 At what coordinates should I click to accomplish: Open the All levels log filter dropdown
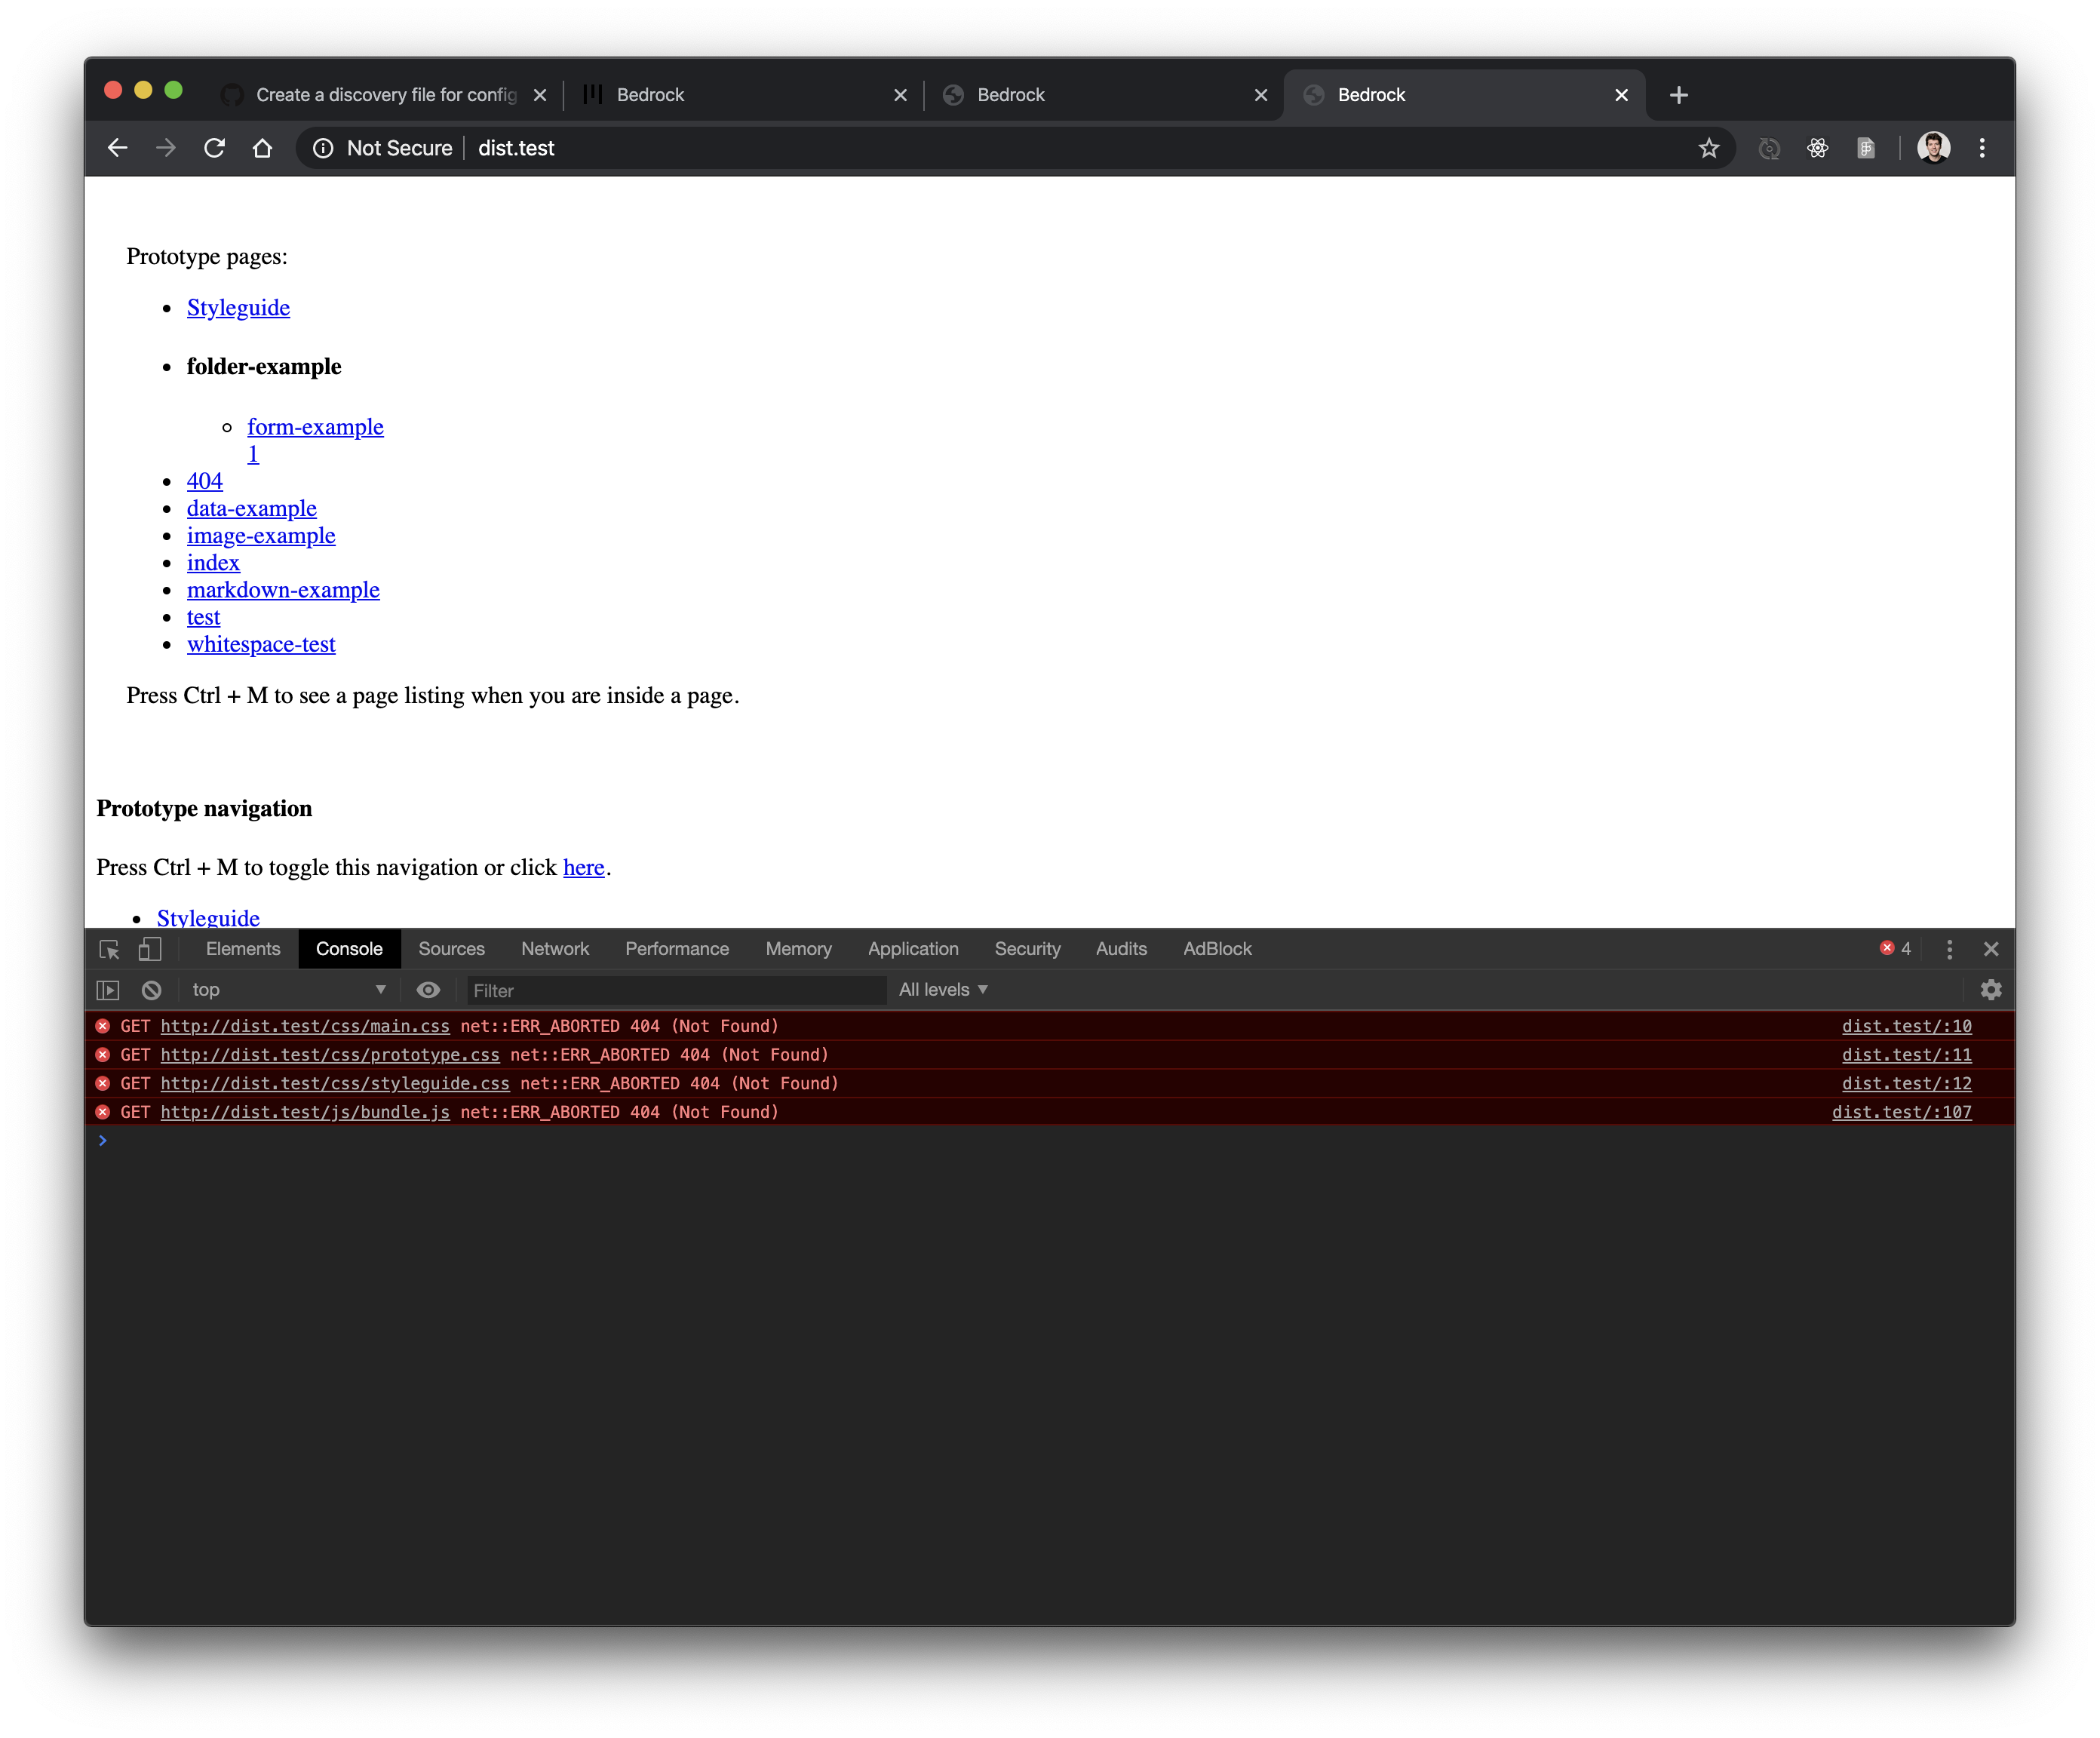tap(941, 989)
